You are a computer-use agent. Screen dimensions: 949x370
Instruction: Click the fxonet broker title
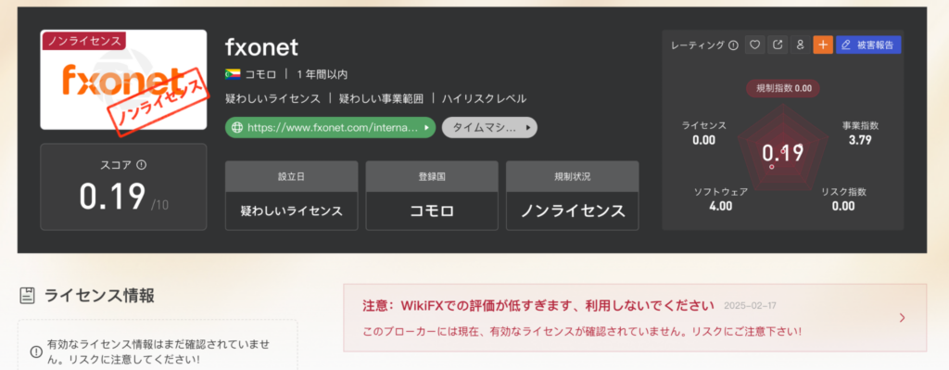tap(261, 46)
